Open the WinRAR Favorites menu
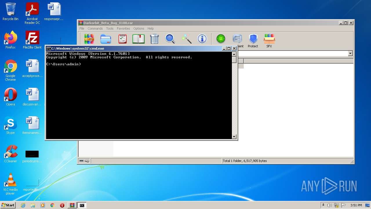Screen dimensions: 371x209 click(123, 28)
